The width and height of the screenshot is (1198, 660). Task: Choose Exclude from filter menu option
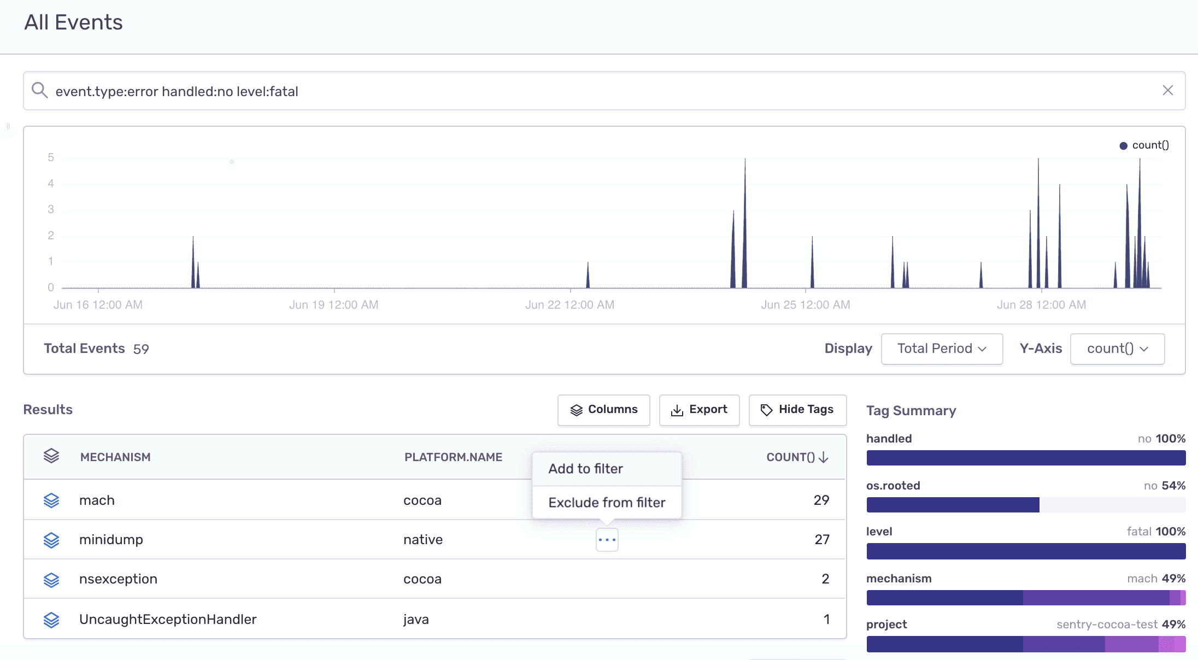(607, 503)
